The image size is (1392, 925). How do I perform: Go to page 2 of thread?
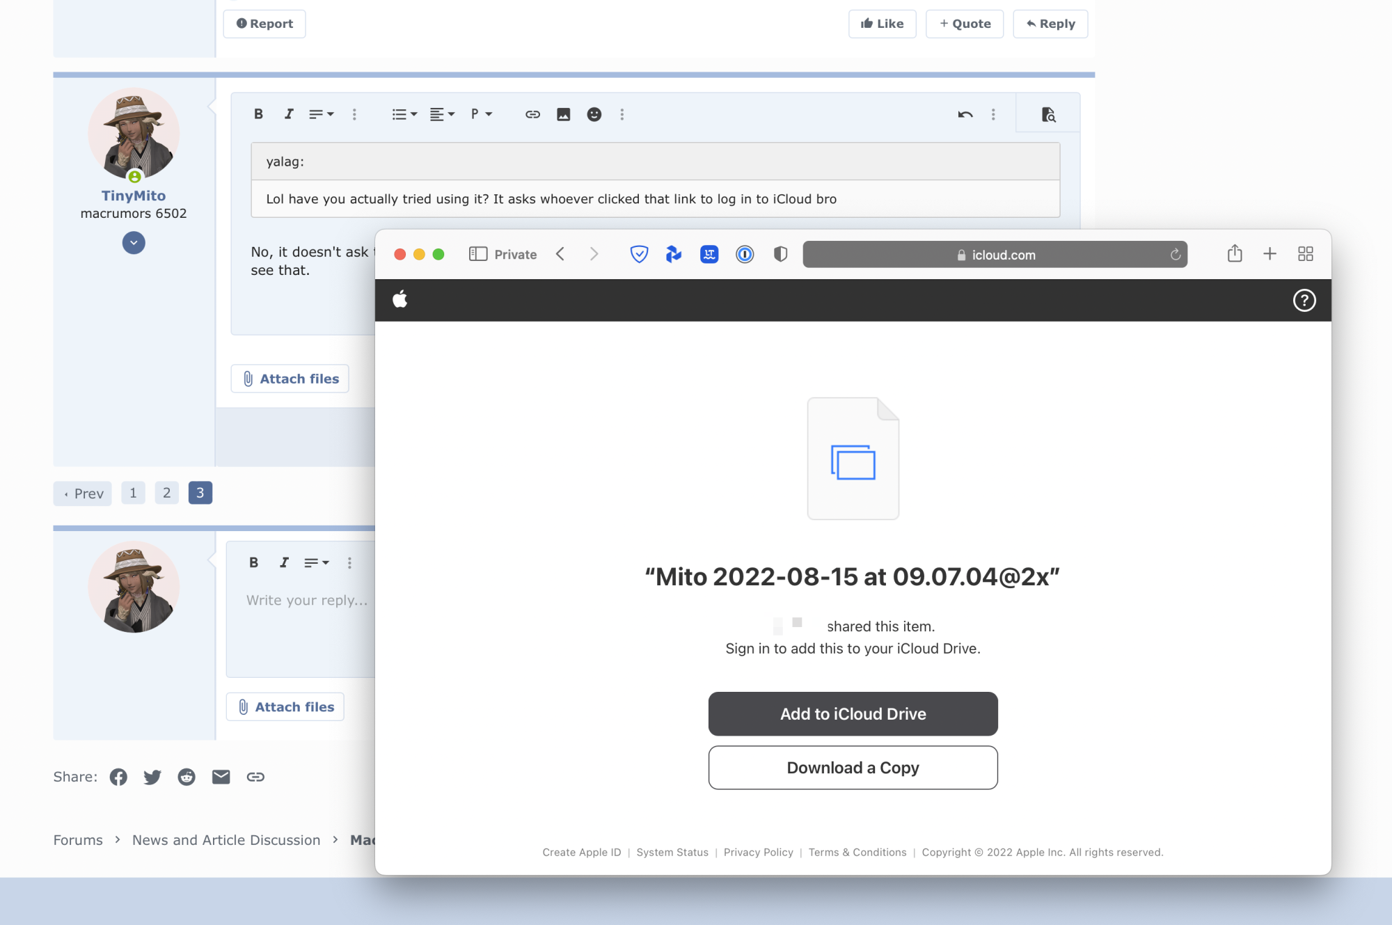point(166,493)
